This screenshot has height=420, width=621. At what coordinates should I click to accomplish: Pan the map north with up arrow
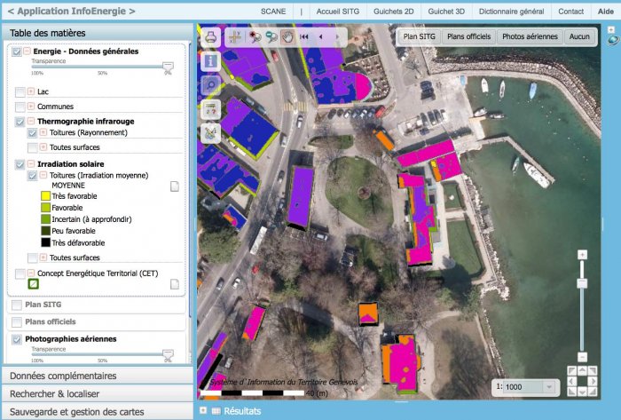point(582,370)
